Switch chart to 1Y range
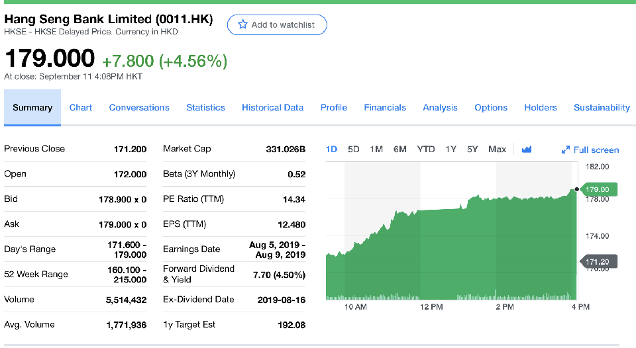 click(450, 150)
